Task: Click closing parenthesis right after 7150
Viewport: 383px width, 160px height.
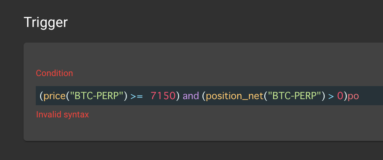Action: pos(178,96)
